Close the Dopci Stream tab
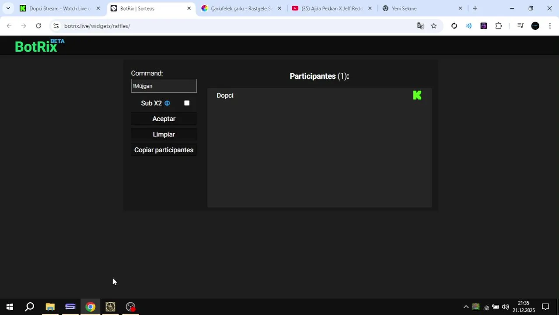 98,8
